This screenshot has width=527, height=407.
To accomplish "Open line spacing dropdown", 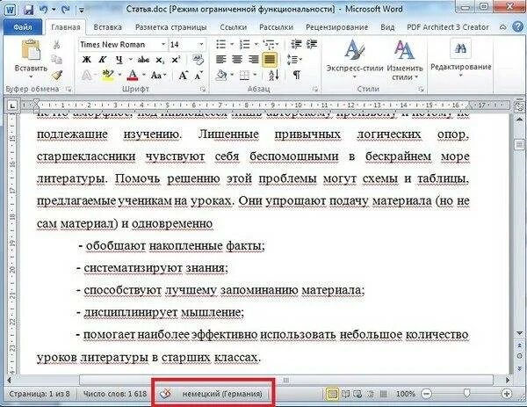I will [x=295, y=60].
